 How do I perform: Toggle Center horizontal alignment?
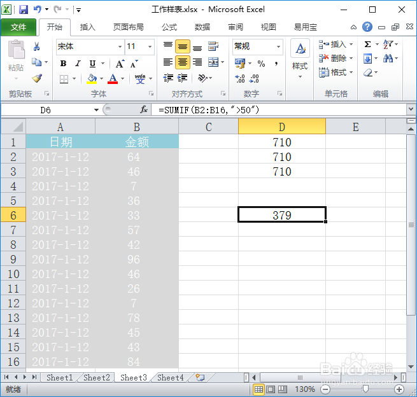pyautogui.click(x=183, y=62)
